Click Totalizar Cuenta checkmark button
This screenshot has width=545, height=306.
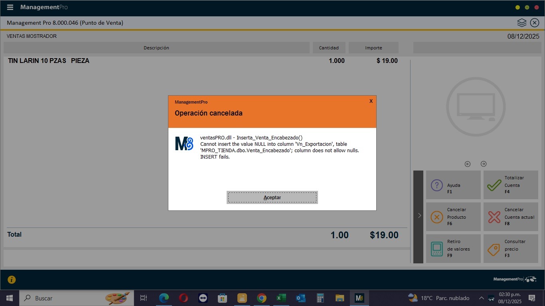pyautogui.click(x=511, y=185)
